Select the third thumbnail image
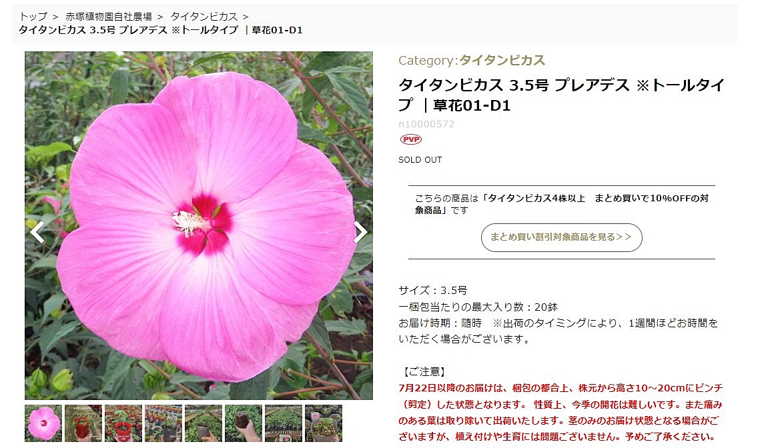The height and width of the screenshot is (448, 764). pyautogui.click(x=123, y=423)
